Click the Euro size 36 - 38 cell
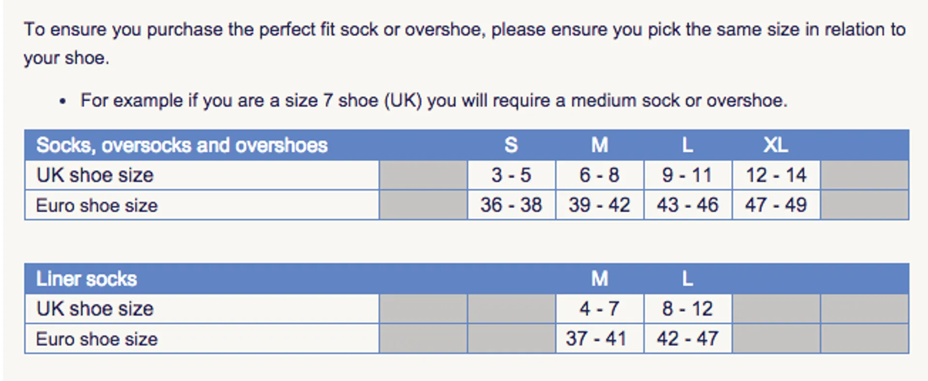The image size is (928, 381). click(511, 205)
